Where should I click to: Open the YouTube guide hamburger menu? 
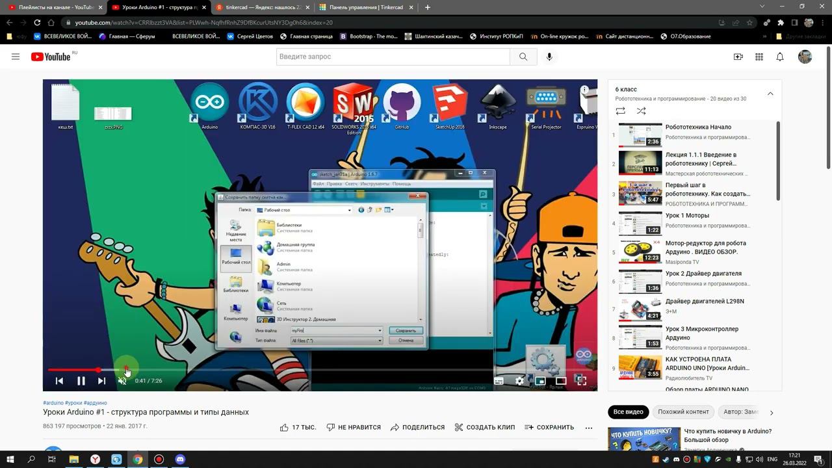[16, 57]
